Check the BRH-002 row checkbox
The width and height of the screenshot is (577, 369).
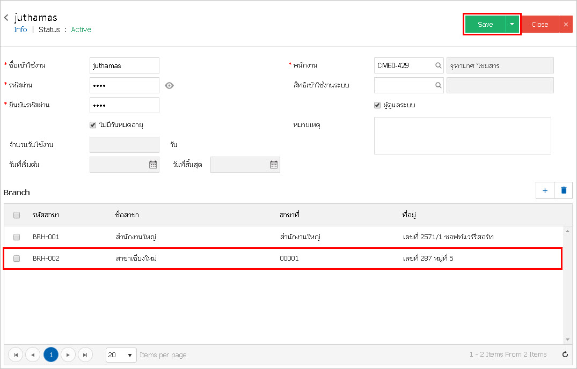pyautogui.click(x=17, y=259)
